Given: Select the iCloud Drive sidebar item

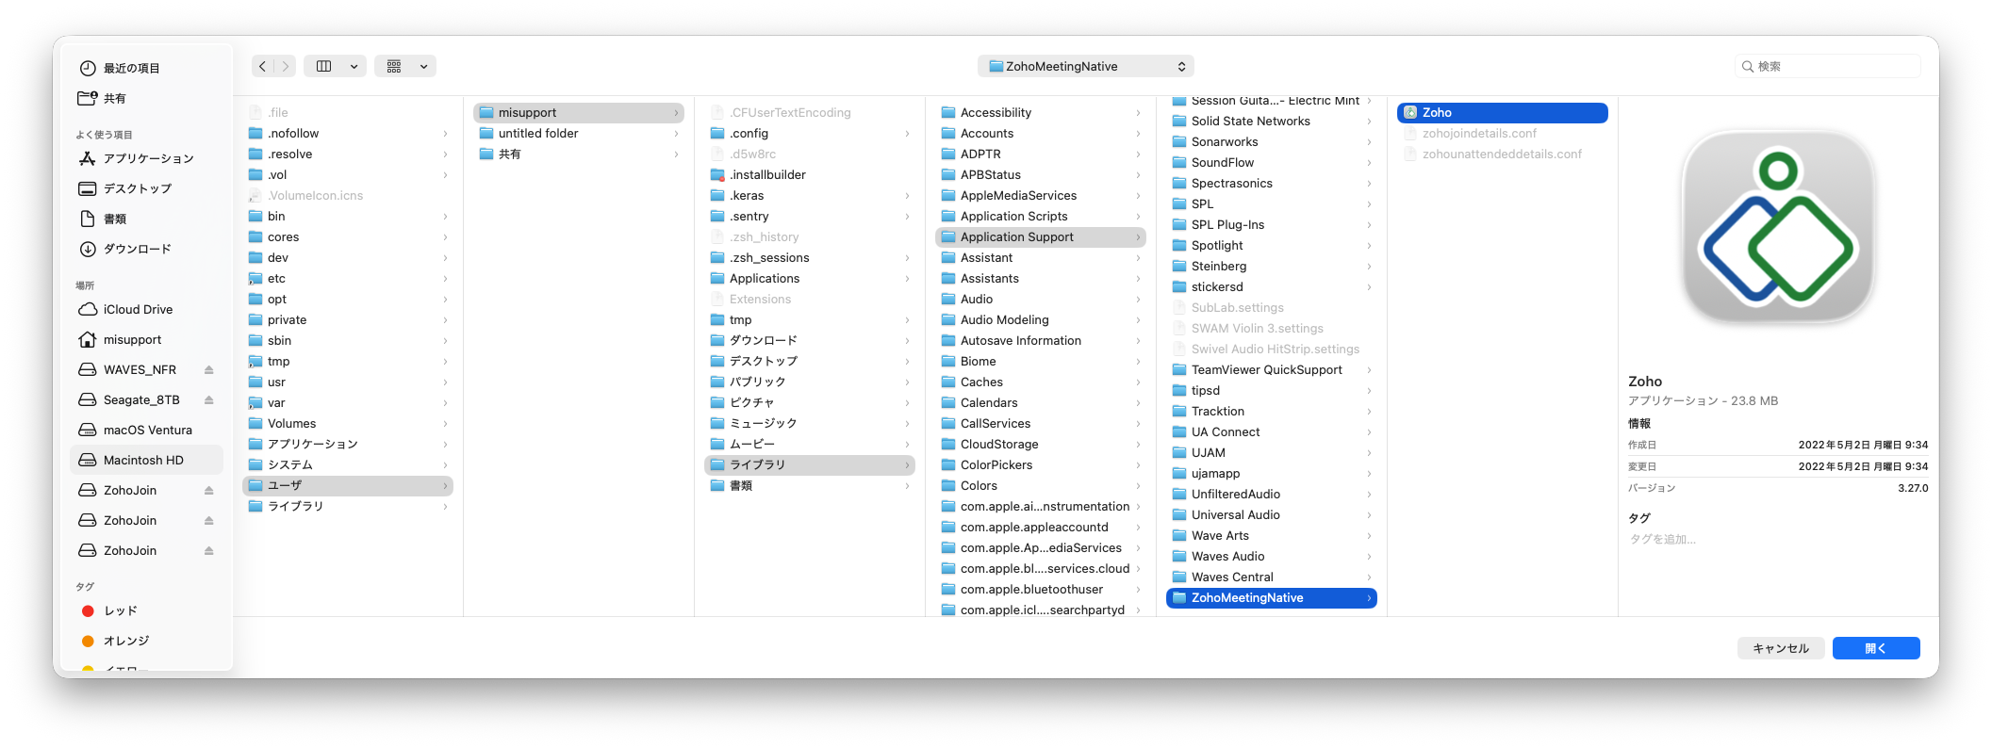Looking at the screenshot, I should click(138, 309).
